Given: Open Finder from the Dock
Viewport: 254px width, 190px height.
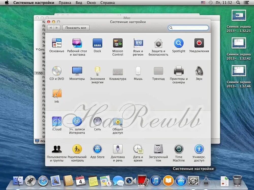Looking at the screenshot, I should pyautogui.click(x=18, y=181).
